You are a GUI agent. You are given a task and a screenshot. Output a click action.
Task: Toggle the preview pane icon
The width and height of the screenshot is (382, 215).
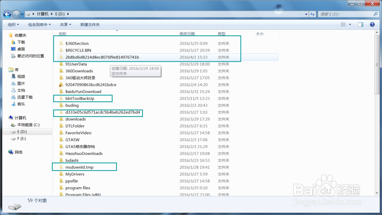(x=361, y=24)
